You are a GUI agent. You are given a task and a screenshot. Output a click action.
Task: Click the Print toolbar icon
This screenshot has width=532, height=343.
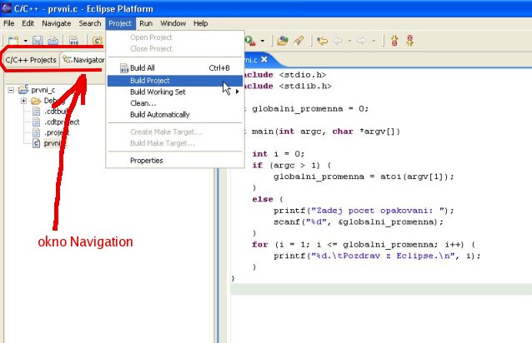[x=53, y=41]
